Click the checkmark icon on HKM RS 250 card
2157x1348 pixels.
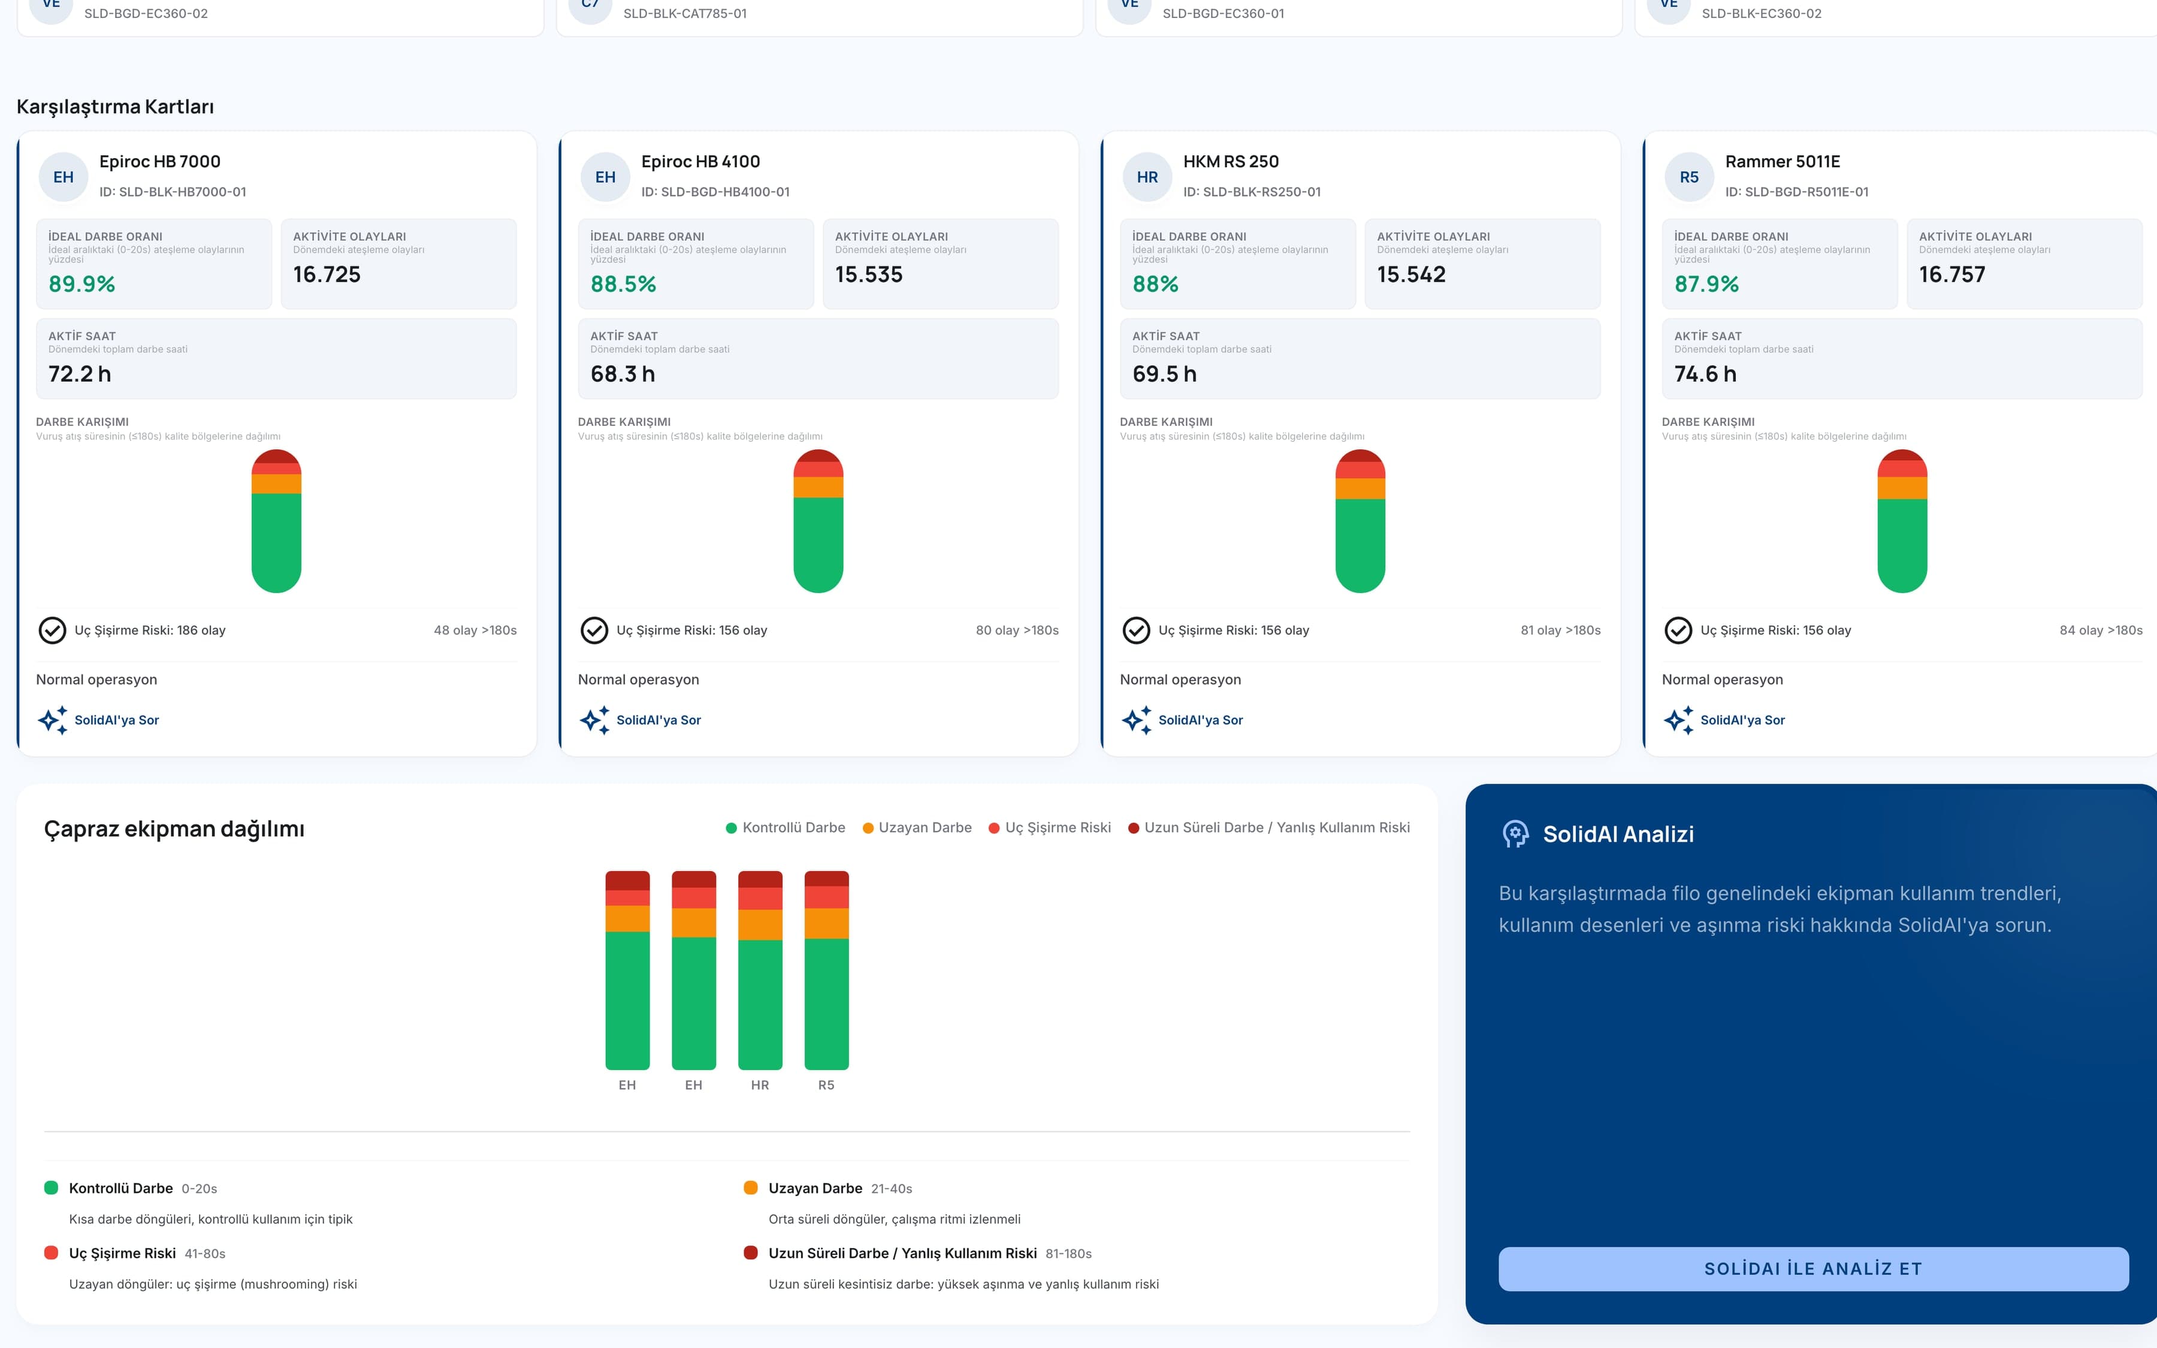(x=1137, y=630)
